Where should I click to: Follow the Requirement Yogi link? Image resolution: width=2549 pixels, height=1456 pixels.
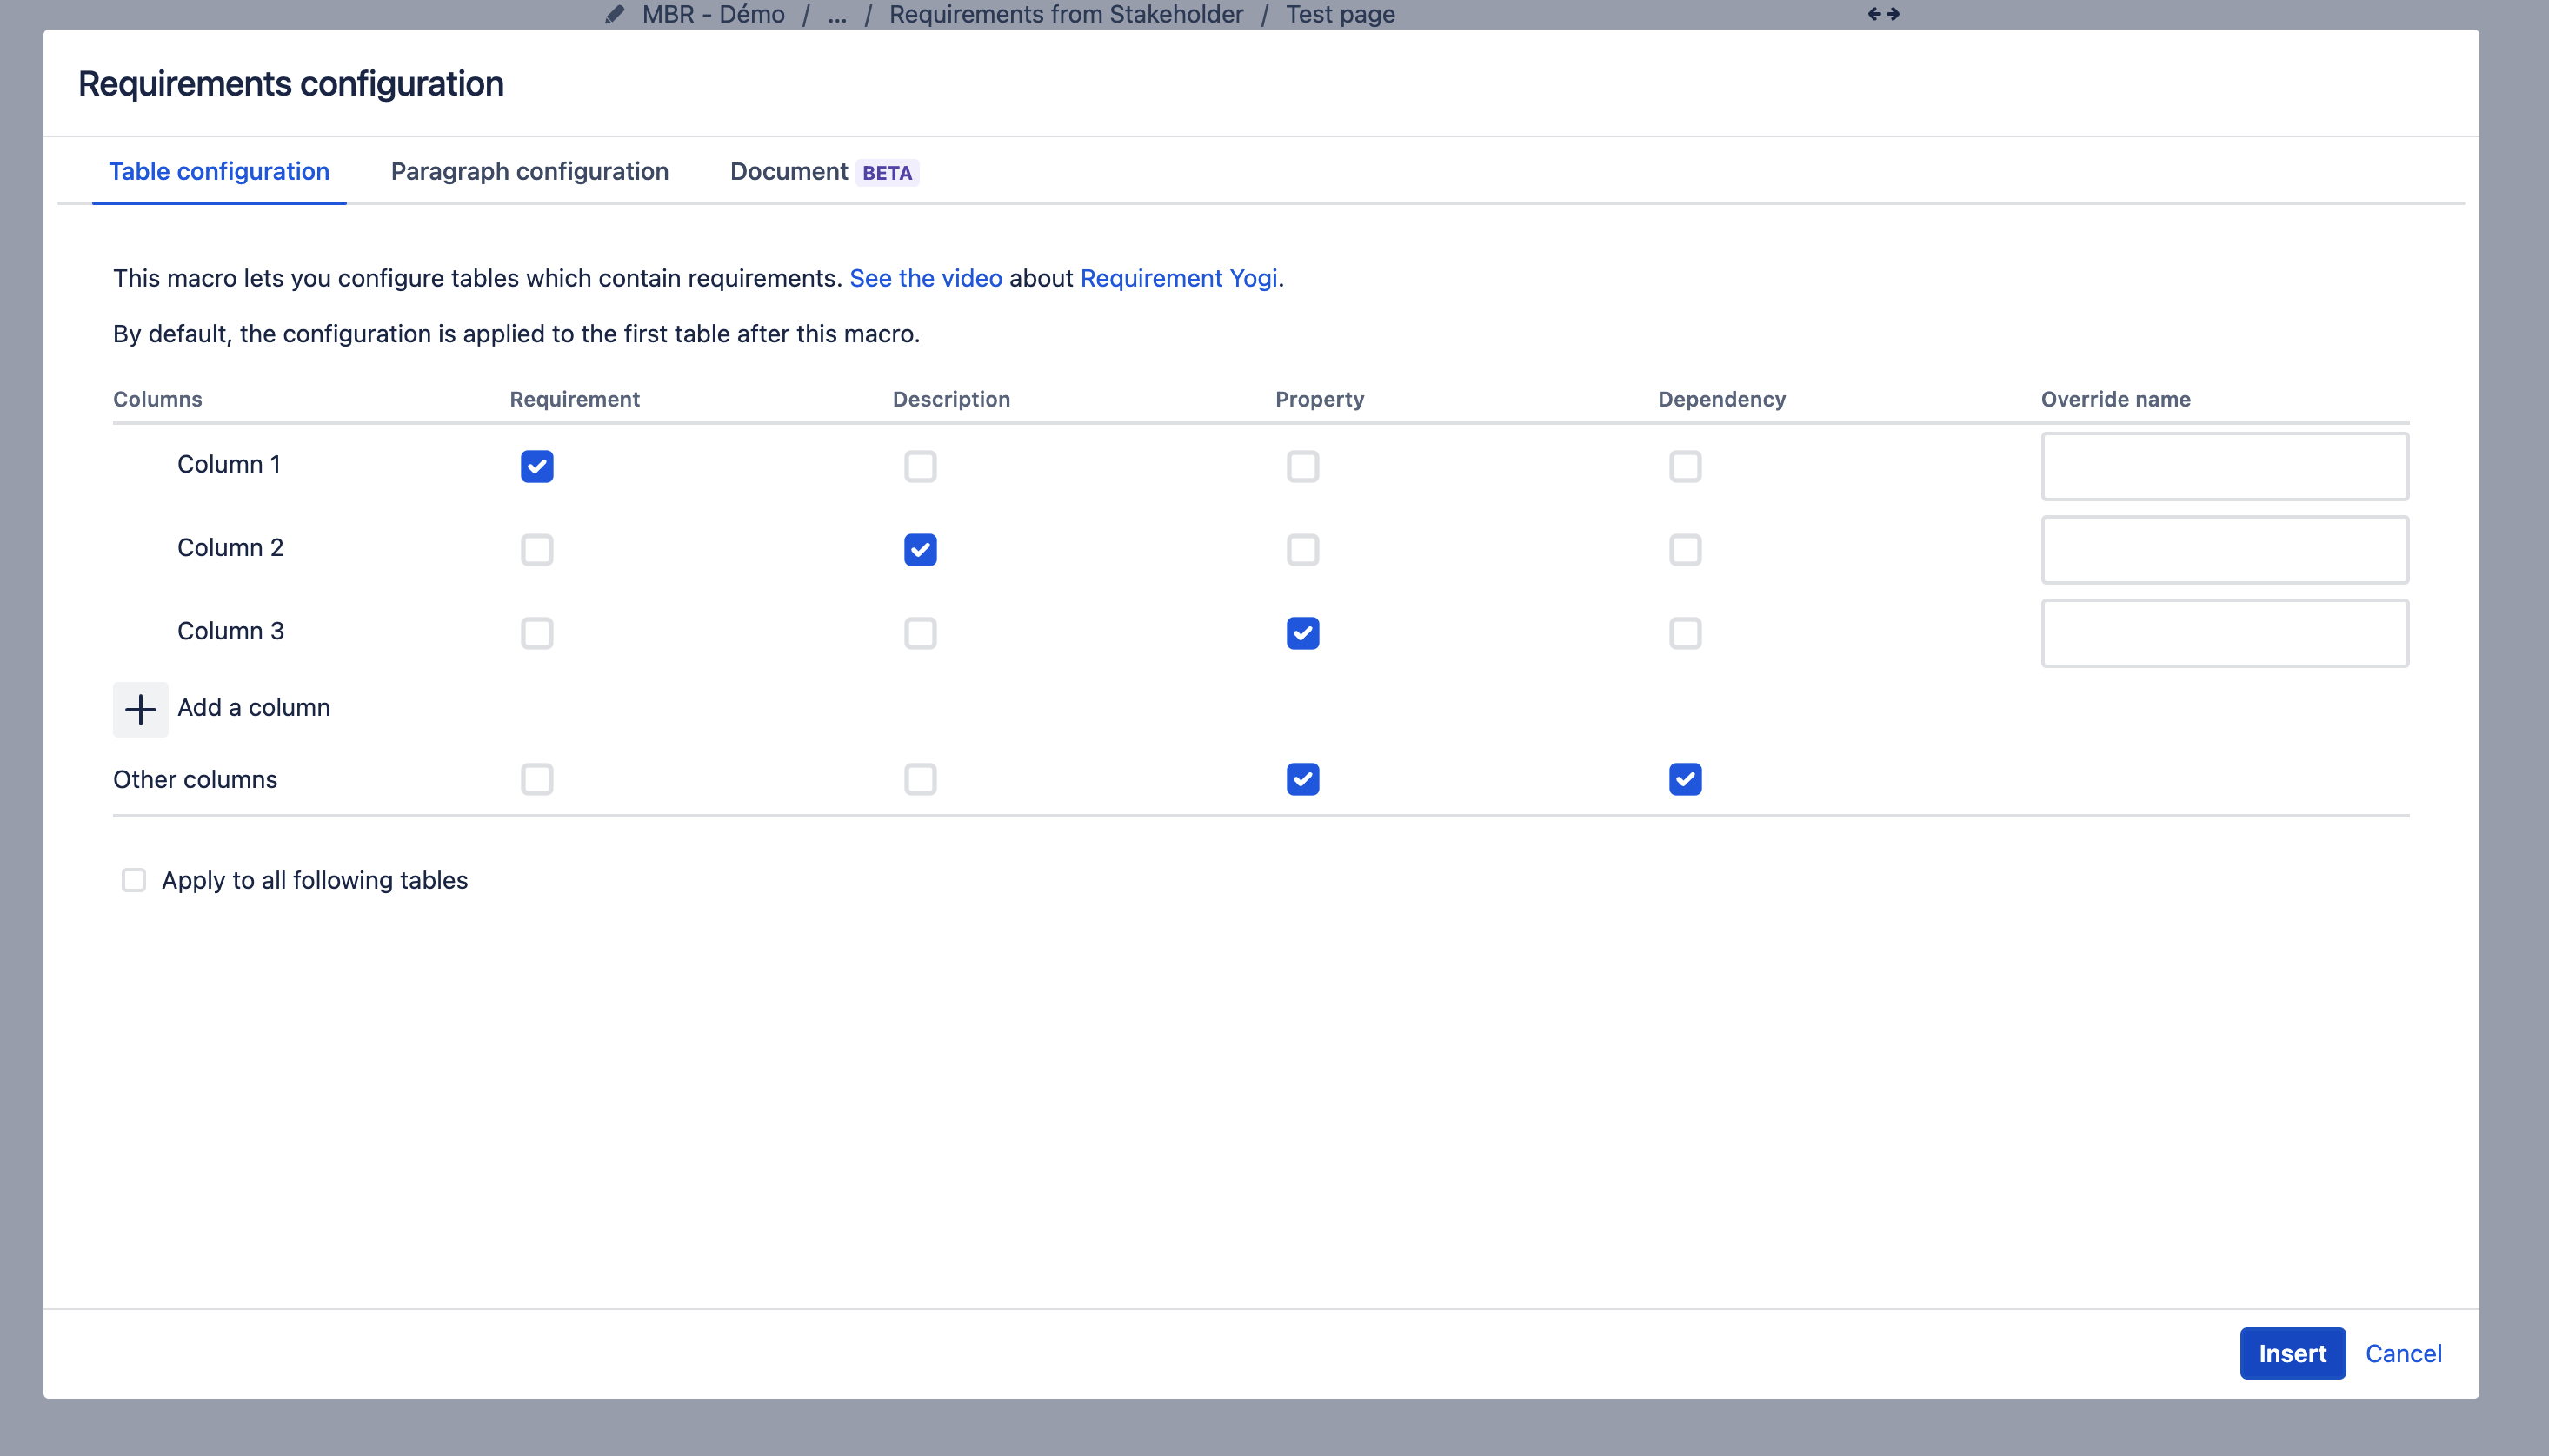tap(1179, 278)
